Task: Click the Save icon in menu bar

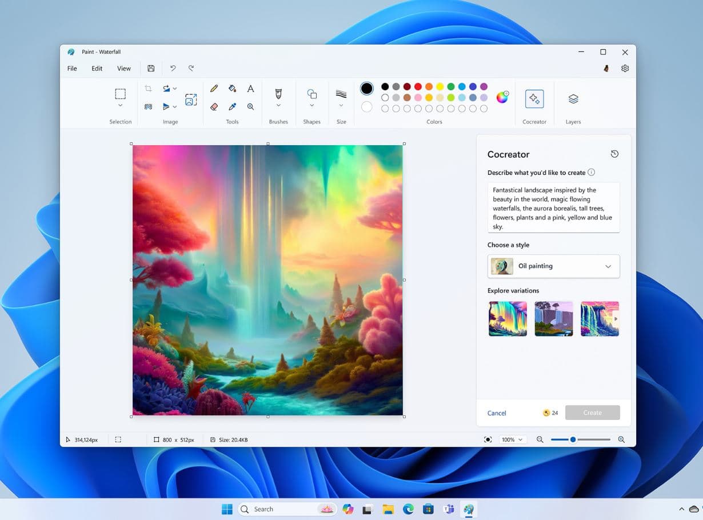Action: point(151,69)
